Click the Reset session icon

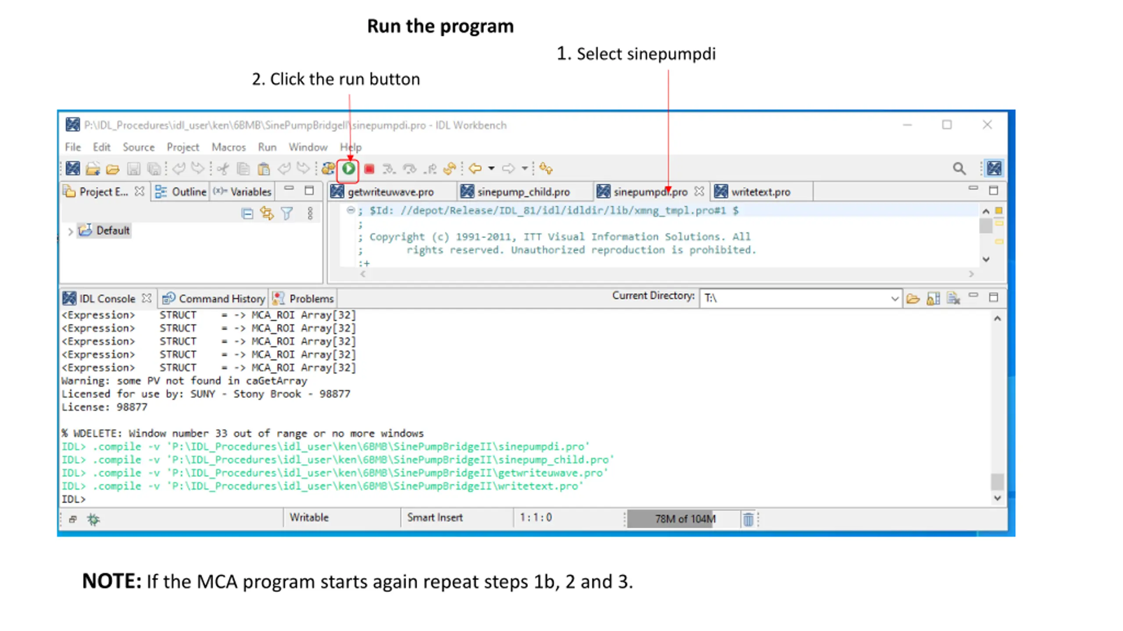[x=450, y=169]
